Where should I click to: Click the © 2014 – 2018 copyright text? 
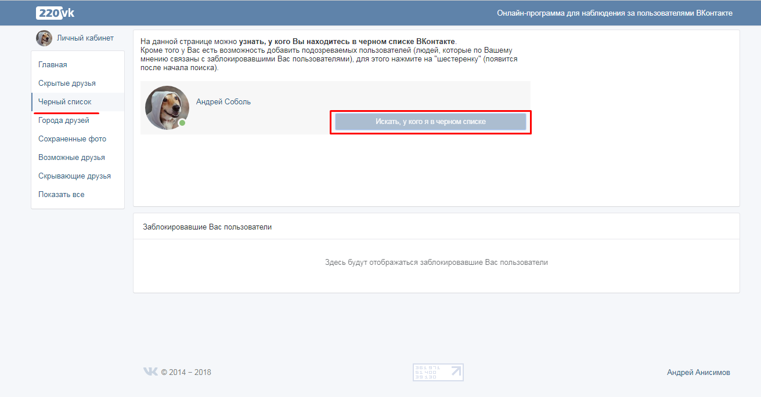[x=186, y=372]
